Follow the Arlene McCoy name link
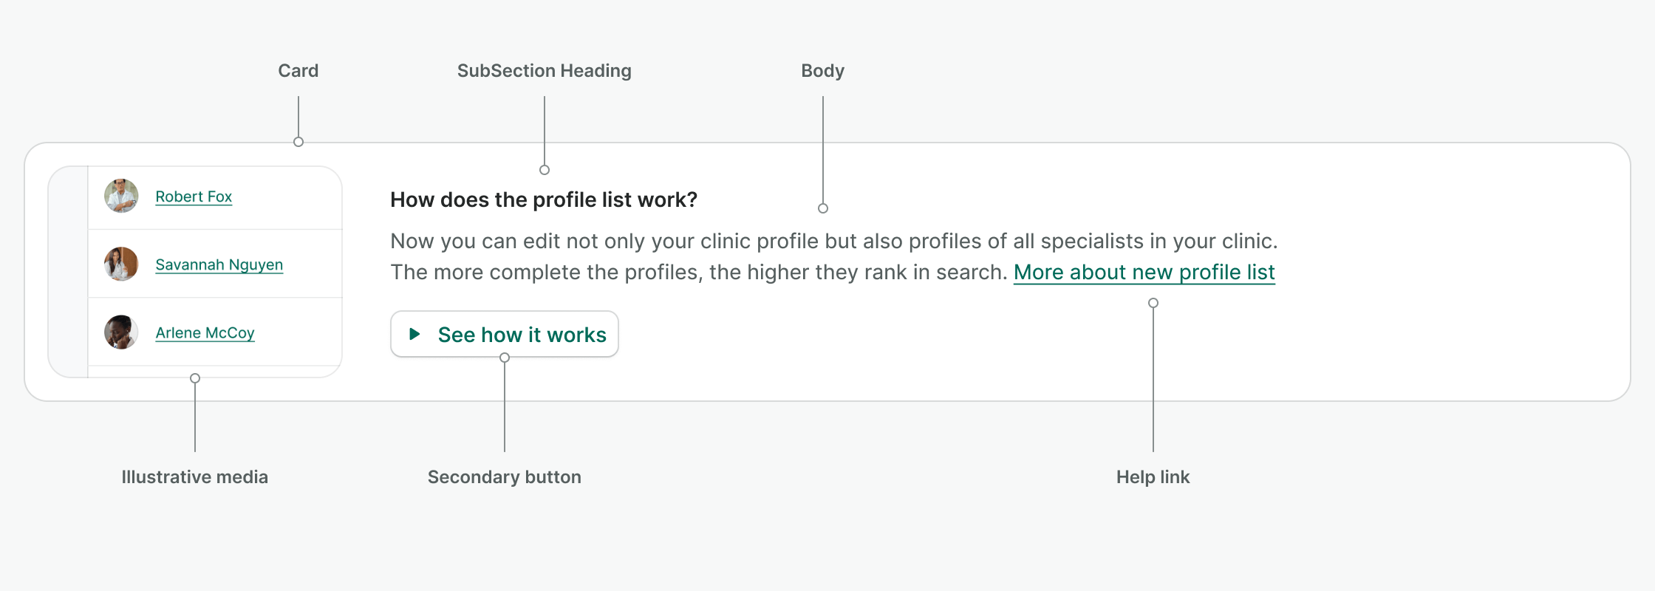The image size is (1655, 591). coord(205,332)
